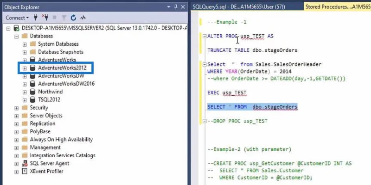
Task: Click the Database Snapshots folder icon
Action: tap(32, 52)
